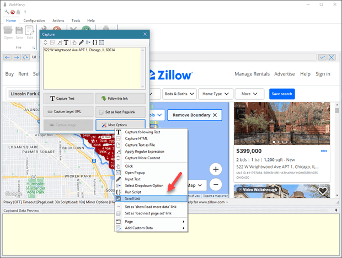Click Remove Boundary button on the map
This screenshot has height=258, width=342.
click(195, 115)
